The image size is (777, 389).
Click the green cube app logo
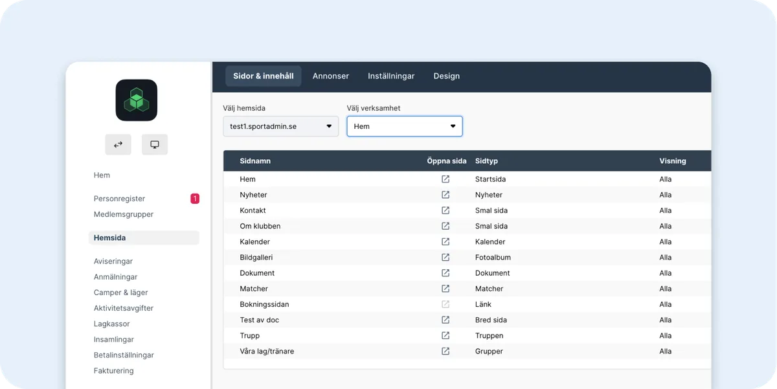tap(137, 100)
